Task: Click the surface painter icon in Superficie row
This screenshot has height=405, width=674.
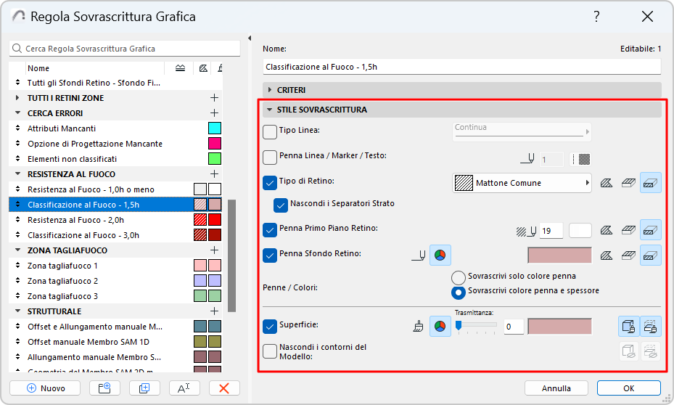Action: point(418,327)
